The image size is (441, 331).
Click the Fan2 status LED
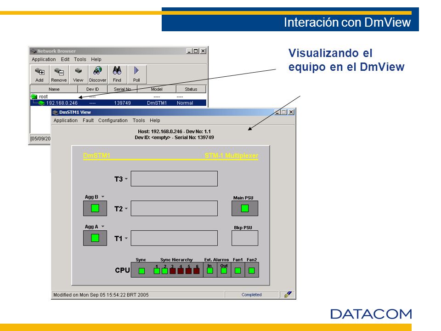pos(252,271)
